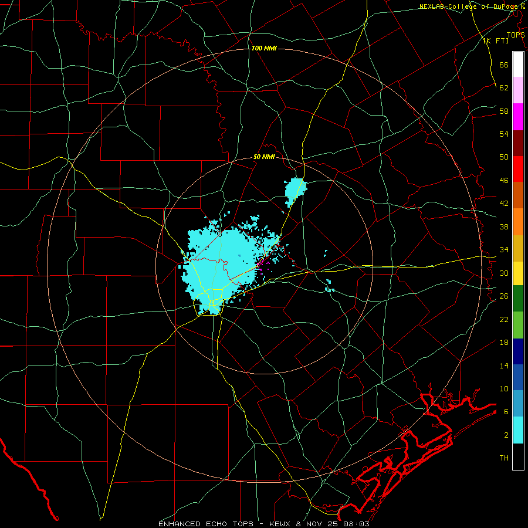Click the legend value '10'
The image size is (528, 528).
tap(504, 388)
